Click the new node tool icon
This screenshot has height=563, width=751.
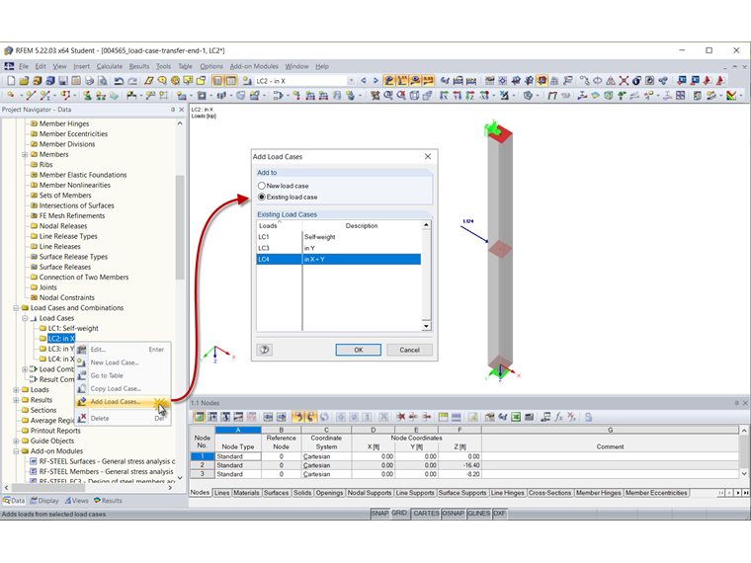click(11, 95)
